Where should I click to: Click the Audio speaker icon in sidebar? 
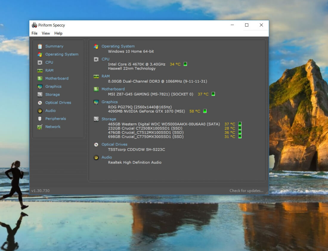click(40, 111)
